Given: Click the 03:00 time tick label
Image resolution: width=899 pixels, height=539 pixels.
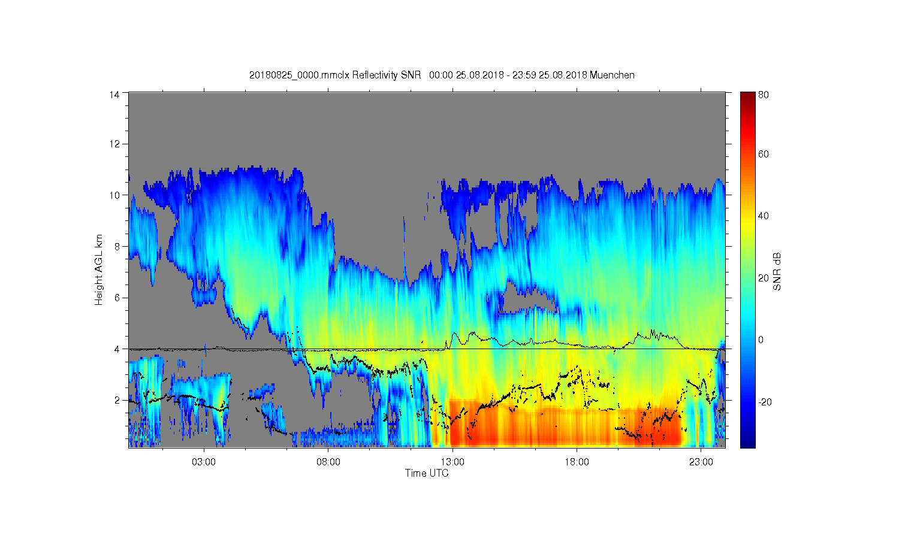Looking at the screenshot, I should [x=204, y=462].
